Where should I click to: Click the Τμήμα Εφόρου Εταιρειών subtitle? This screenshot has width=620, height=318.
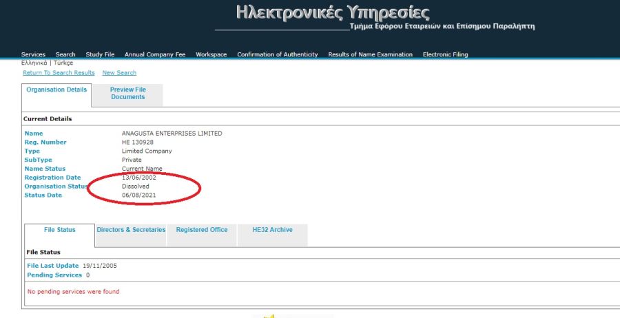(442, 26)
